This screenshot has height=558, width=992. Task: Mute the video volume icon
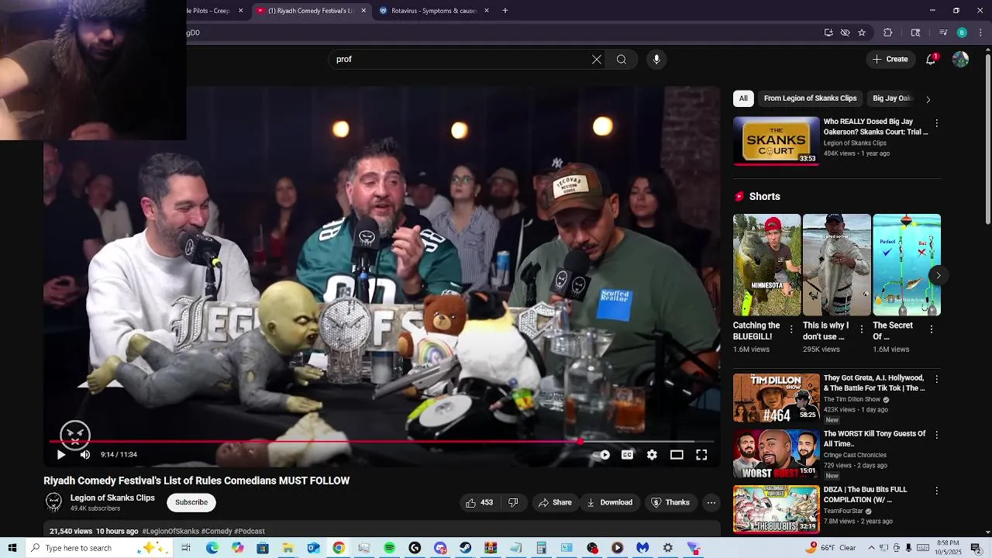[x=85, y=455]
